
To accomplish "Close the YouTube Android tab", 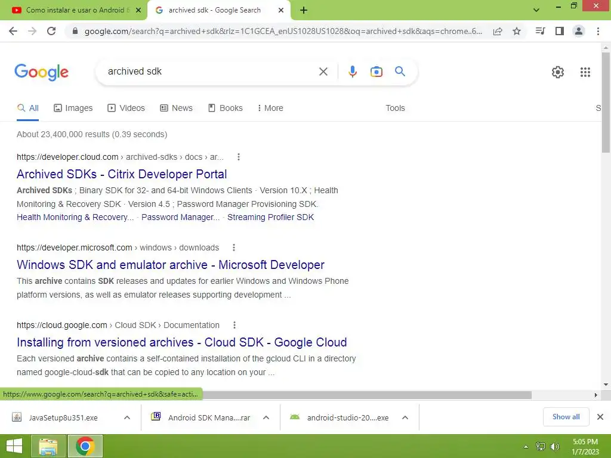I will click(x=138, y=11).
